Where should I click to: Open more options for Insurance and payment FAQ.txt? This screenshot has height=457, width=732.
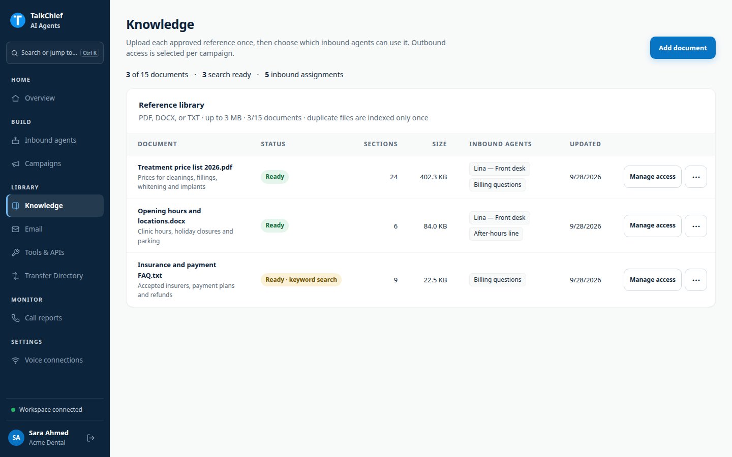tap(696, 280)
